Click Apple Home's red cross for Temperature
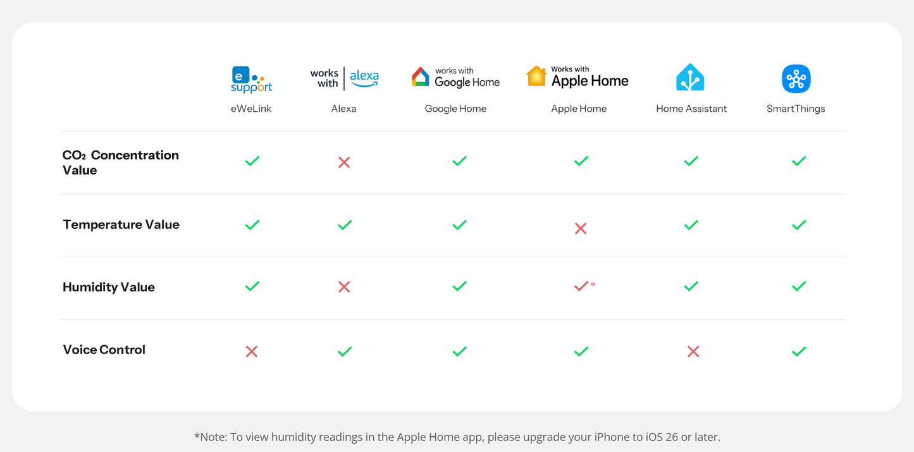 (581, 228)
